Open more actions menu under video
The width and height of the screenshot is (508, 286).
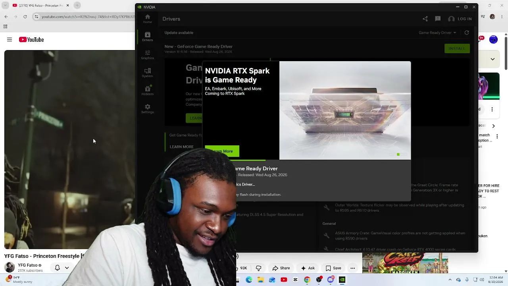tap(352, 268)
